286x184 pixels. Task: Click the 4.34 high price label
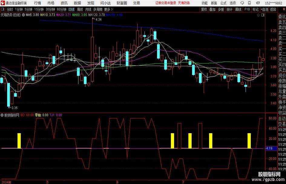(x=98, y=20)
